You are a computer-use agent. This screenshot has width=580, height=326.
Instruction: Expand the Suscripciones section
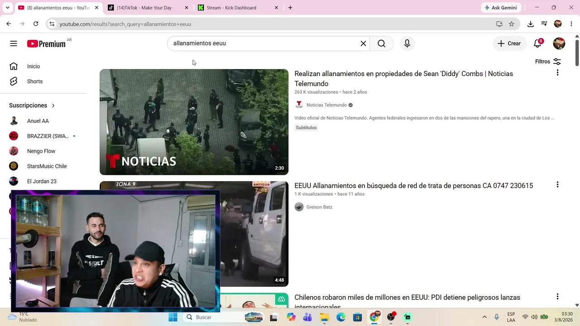click(x=32, y=105)
